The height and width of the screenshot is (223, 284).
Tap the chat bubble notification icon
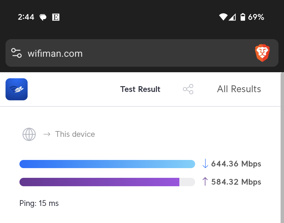pos(43,17)
